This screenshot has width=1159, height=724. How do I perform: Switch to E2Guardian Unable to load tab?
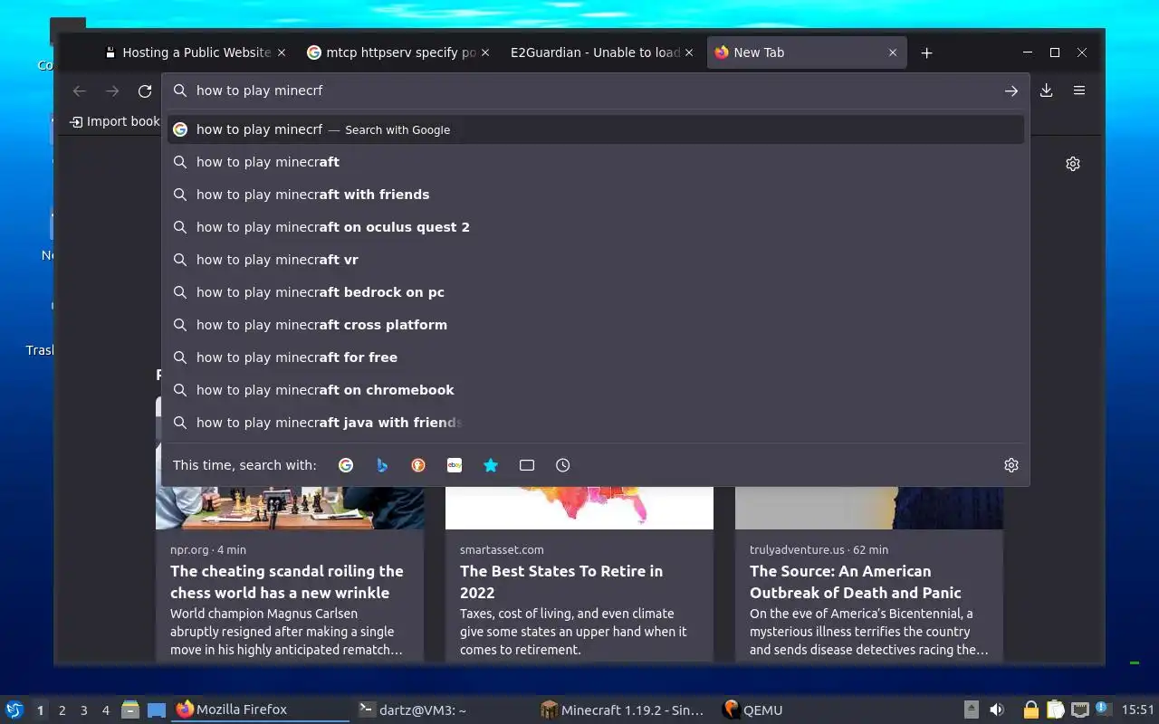point(603,52)
